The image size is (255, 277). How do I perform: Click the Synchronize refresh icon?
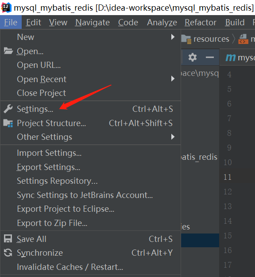pos(8,253)
